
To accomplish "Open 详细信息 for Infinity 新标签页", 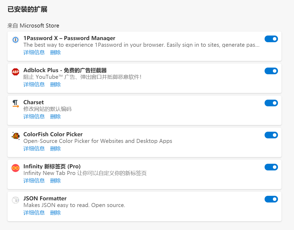I will coord(34,181).
